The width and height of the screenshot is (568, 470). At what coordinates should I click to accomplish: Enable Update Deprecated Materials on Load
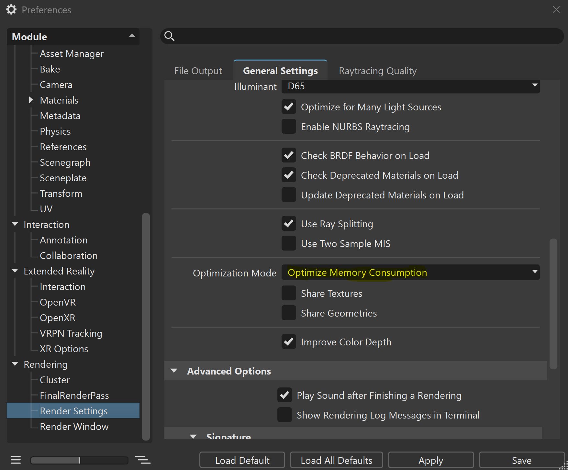289,195
